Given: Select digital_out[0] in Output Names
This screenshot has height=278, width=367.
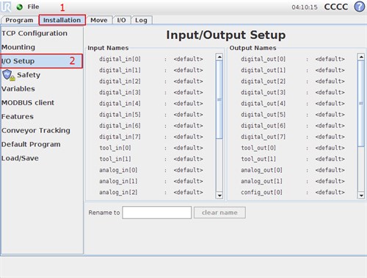Looking at the screenshot, I should (x=263, y=59).
